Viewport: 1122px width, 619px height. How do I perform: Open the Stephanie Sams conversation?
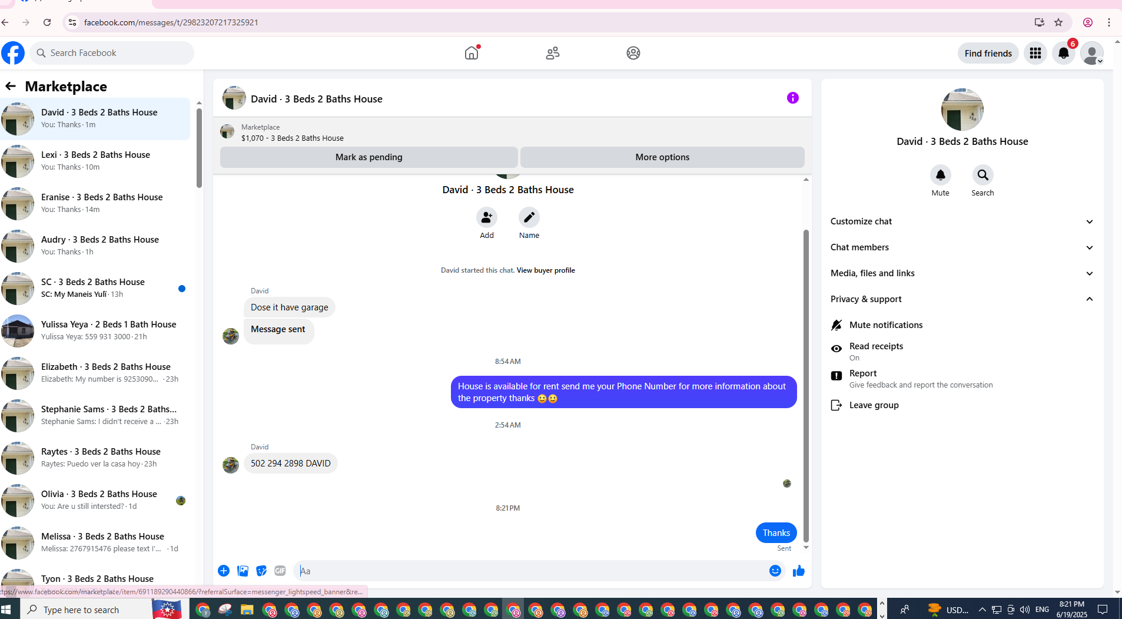(95, 416)
